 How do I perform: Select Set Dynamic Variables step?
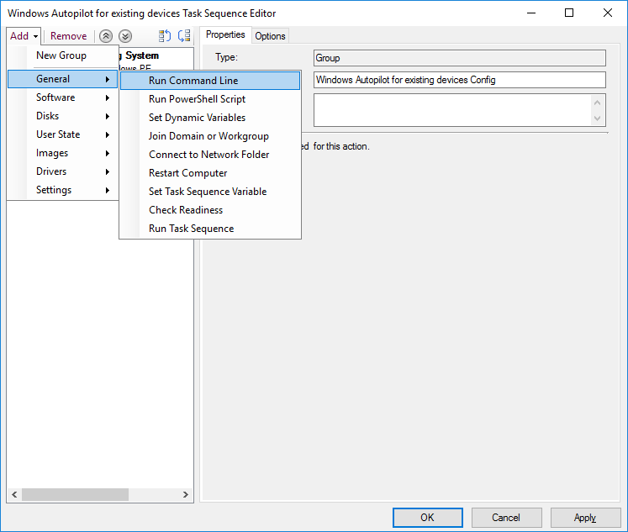[x=210, y=118]
